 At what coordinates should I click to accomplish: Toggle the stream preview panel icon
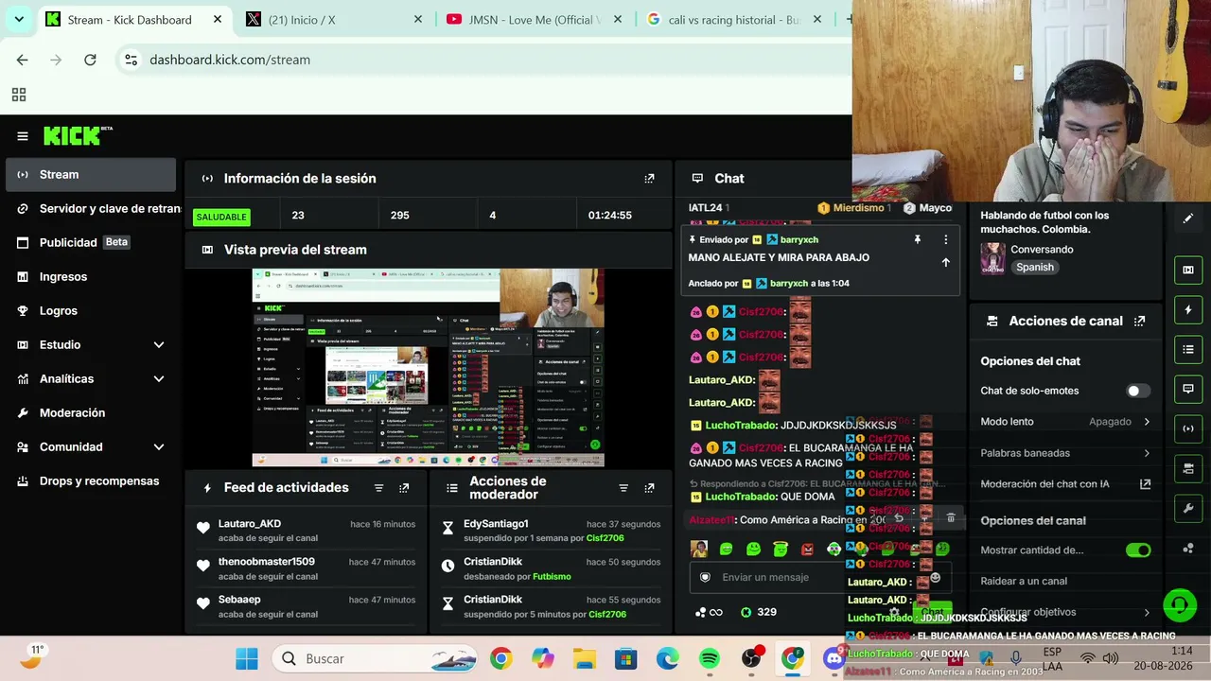(x=1188, y=270)
